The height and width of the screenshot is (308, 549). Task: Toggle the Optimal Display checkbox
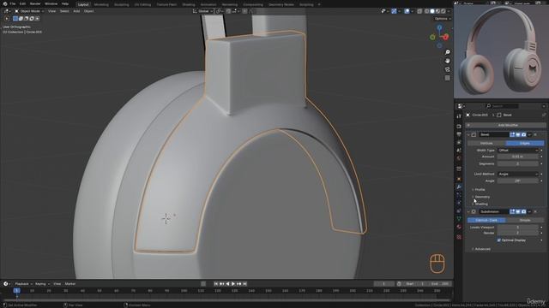coord(499,240)
